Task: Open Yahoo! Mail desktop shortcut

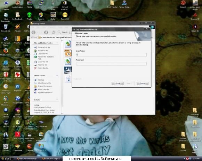Action: coord(17,146)
